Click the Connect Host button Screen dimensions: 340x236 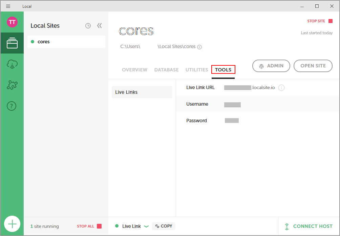pos(309,226)
